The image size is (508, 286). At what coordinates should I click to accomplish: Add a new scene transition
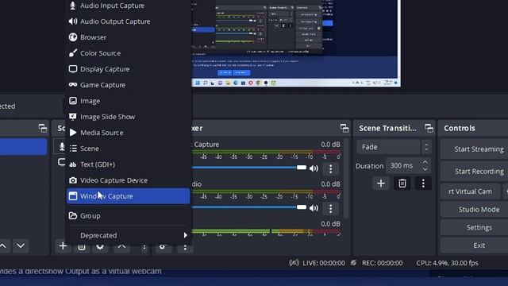point(381,184)
